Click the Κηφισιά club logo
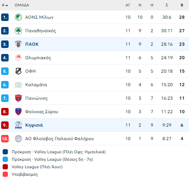This screenshot has height=178, width=189. pyautogui.click(x=18, y=125)
